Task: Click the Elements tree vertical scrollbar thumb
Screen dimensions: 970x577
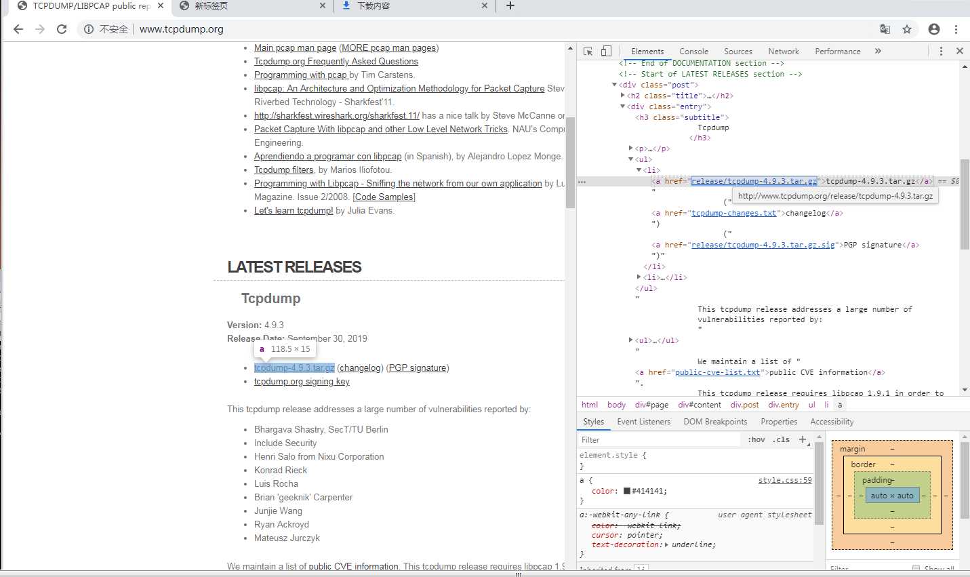Action: coord(965,205)
